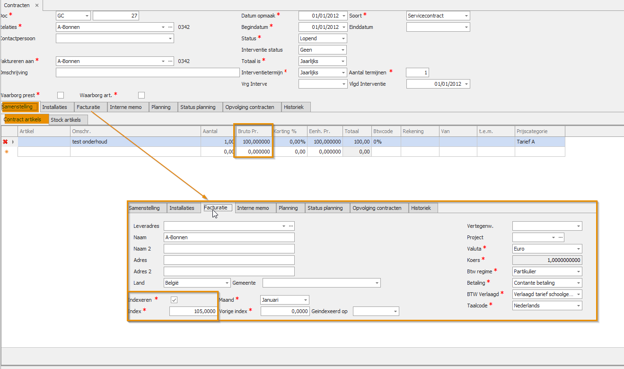Open the Status dropdown showing Lopend
Viewport: 624px width, 369px height.
click(343, 38)
